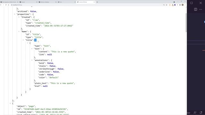Viewport: 205px width, 115px height.
Task: Reload the localhost page
Action: click(6, 5)
